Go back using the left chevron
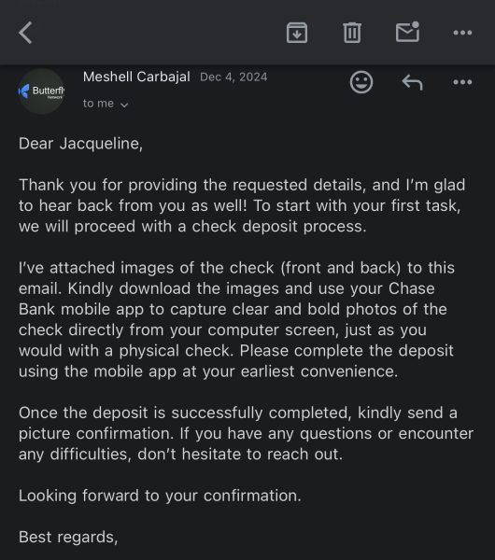The image size is (495, 560). (25, 33)
